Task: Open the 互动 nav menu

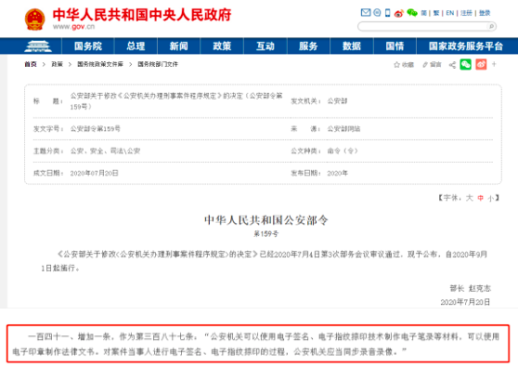Action: click(265, 46)
